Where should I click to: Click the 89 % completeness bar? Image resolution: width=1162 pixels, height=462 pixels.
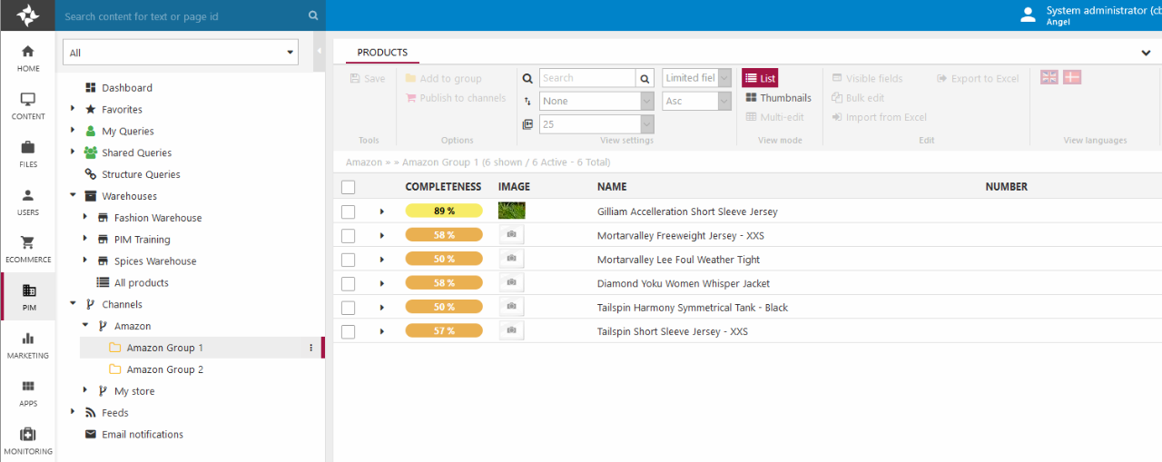[x=444, y=211]
